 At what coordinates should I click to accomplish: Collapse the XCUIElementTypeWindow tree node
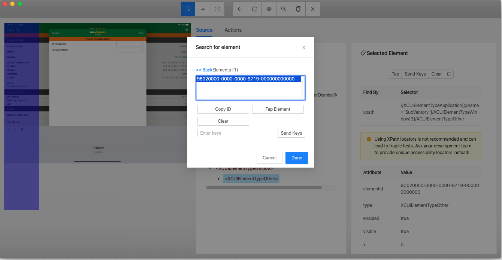tap(210, 168)
